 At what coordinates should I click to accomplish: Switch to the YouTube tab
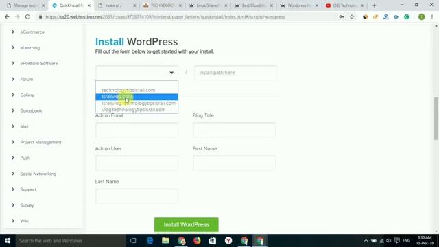tap(344, 5)
